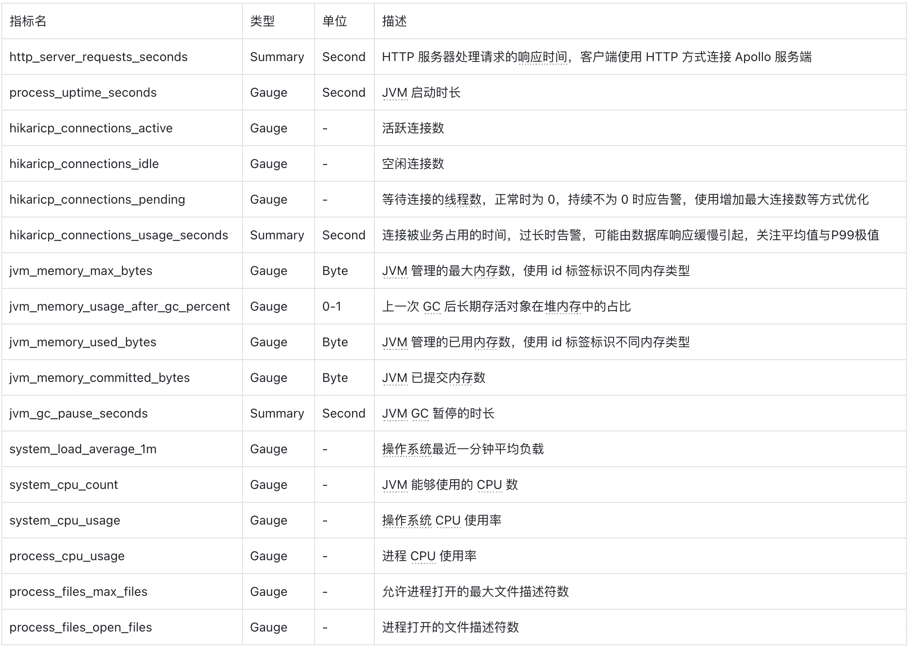This screenshot has height=648, width=910.
Task: Click Second unit in process_uptime_seconds row
Action: [x=344, y=93]
